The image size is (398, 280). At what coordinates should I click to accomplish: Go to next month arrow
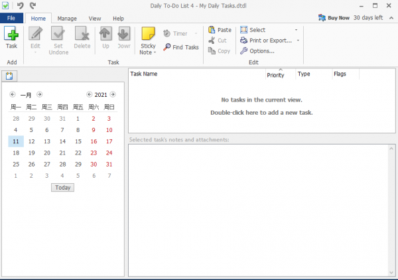(x=39, y=94)
